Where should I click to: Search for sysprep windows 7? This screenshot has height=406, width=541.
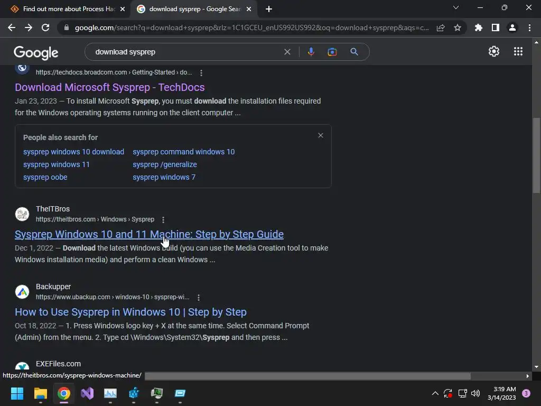pyautogui.click(x=164, y=178)
